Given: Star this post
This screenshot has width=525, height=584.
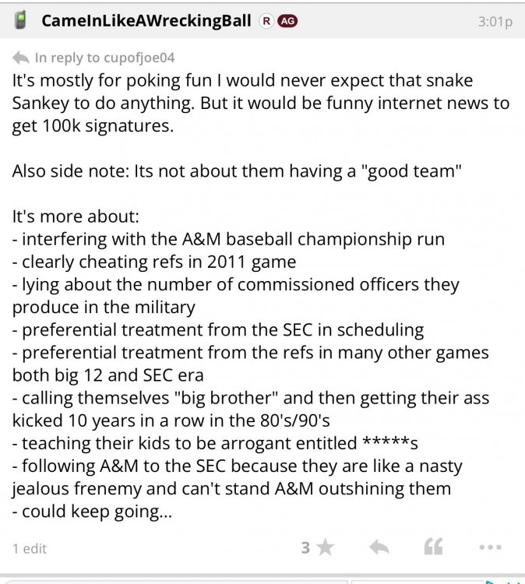Looking at the screenshot, I should (x=325, y=548).
